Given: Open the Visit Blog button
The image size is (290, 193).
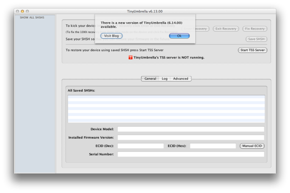Looking at the screenshot, I should (111, 35).
